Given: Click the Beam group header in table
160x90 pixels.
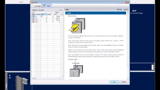Looking at the screenshot, I should [x=57, y=12].
